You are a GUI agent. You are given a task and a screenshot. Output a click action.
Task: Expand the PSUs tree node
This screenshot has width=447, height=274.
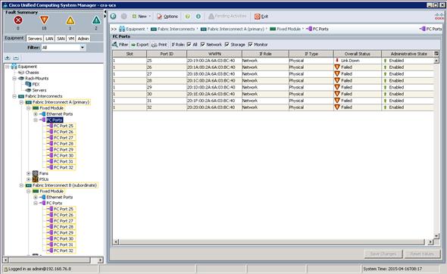click(29, 179)
